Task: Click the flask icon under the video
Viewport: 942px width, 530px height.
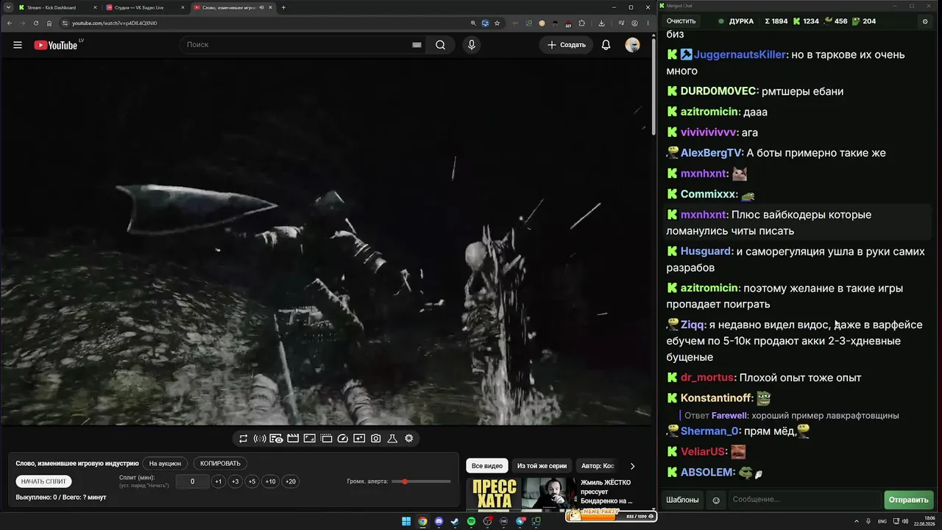Action: (392, 439)
